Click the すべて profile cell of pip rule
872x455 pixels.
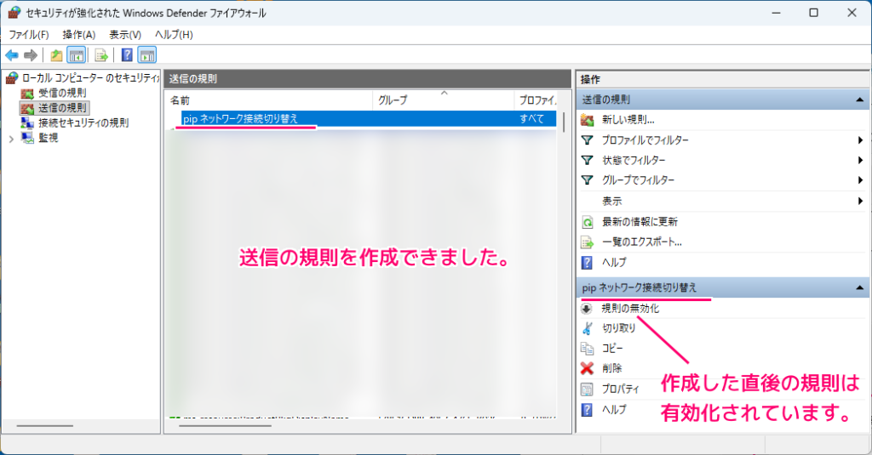click(531, 118)
